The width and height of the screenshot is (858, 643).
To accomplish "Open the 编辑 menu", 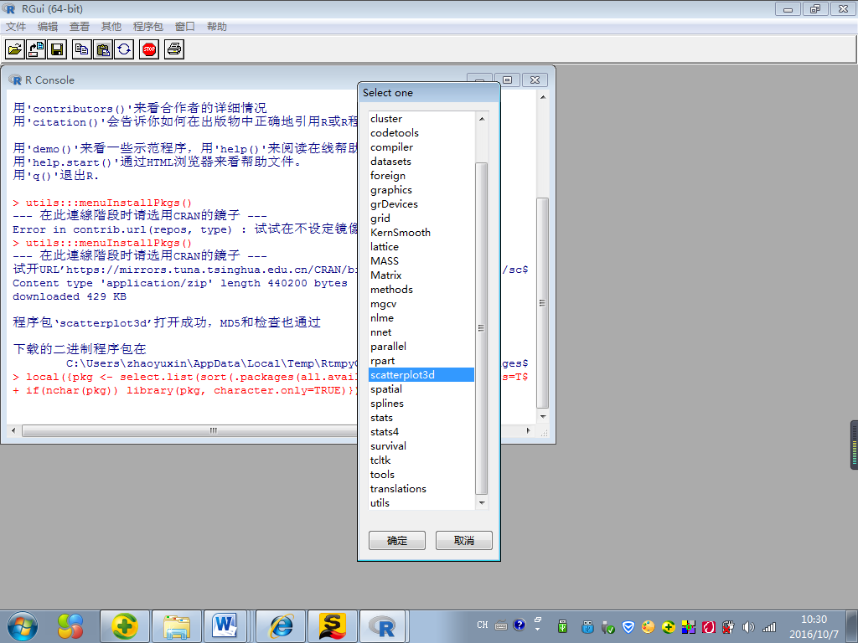I will point(48,26).
